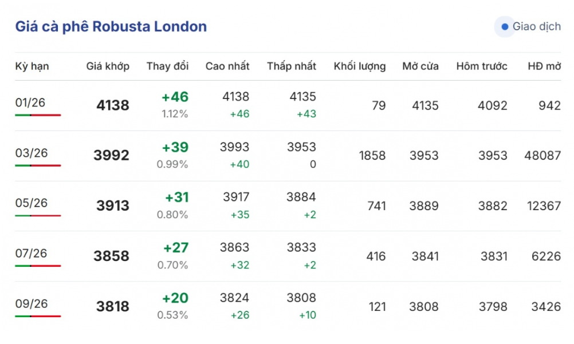Open the 03/26 contract term
The width and height of the screenshot is (574, 344).
pos(32,153)
